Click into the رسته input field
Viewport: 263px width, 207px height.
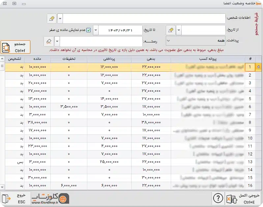[x=101, y=41]
